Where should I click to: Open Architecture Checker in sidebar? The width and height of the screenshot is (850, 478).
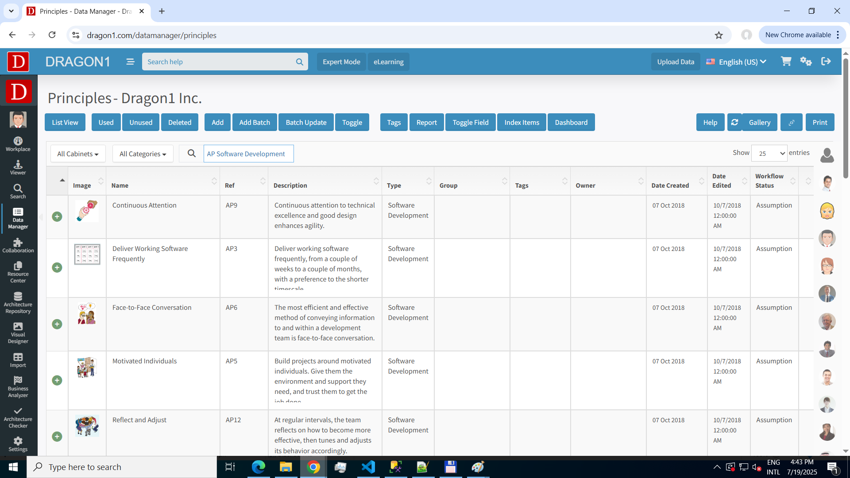click(18, 417)
